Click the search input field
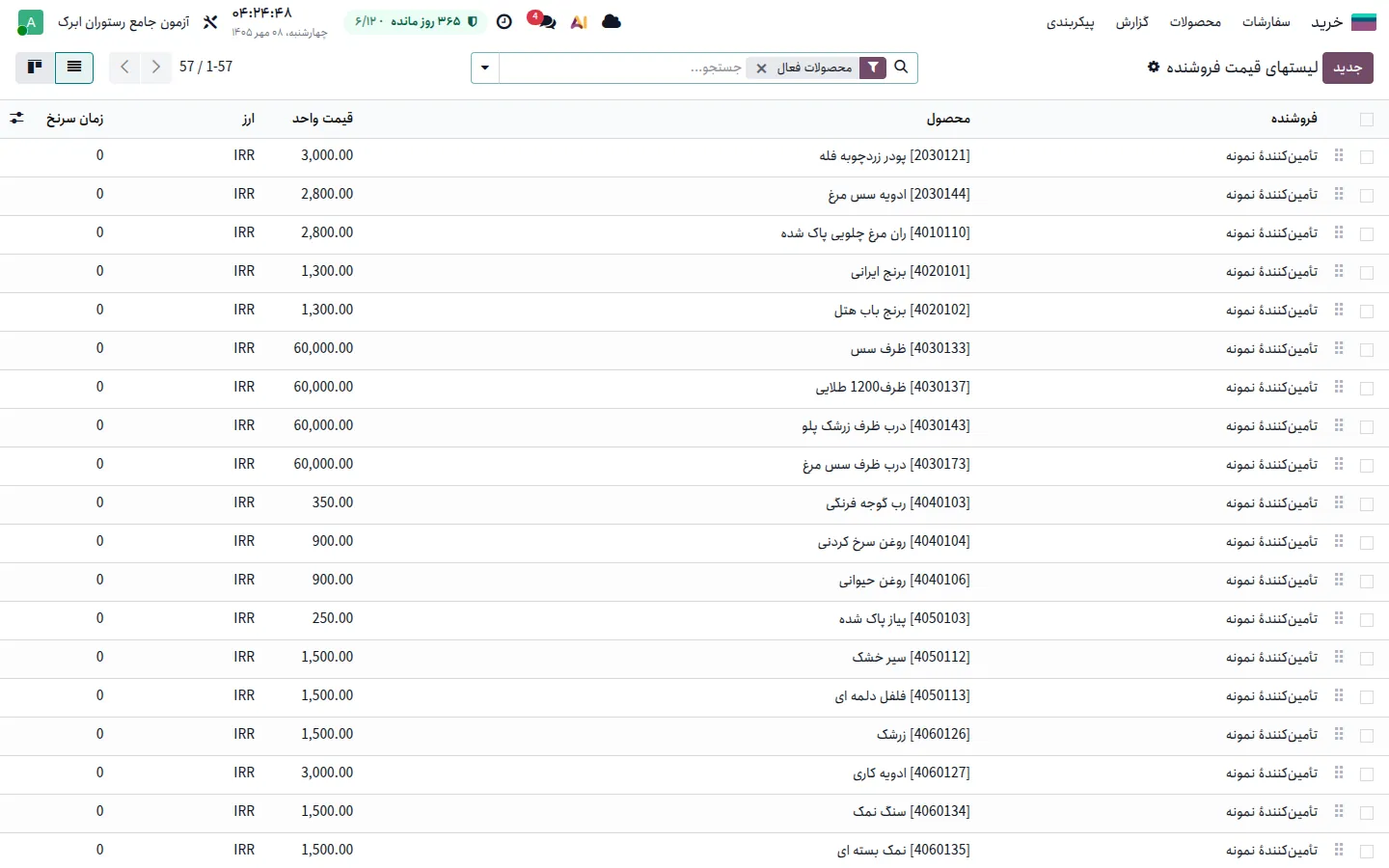Viewport: 1389px width, 868px height. click(x=622, y=68)
